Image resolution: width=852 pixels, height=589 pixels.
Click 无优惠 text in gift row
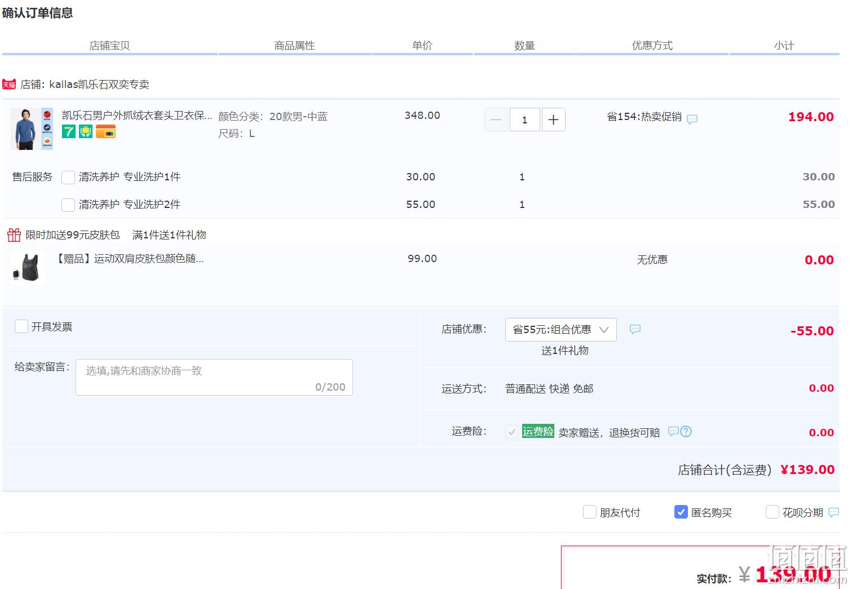click(x=652, y=260)
